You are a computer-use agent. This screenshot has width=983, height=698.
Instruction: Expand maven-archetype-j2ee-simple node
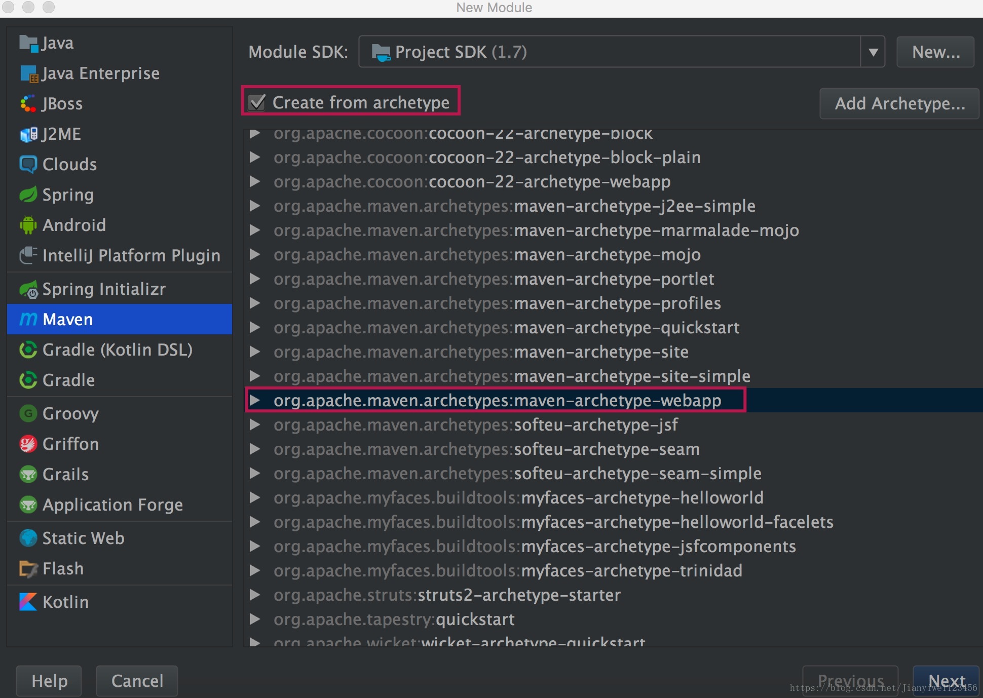[x=255, y=206]
